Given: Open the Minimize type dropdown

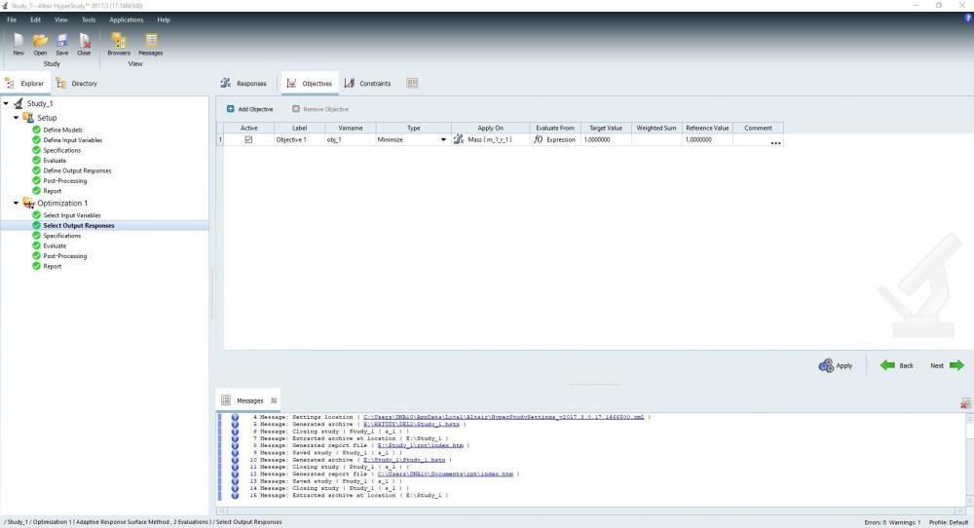Looking at the screenshot, I should [443, 139].
